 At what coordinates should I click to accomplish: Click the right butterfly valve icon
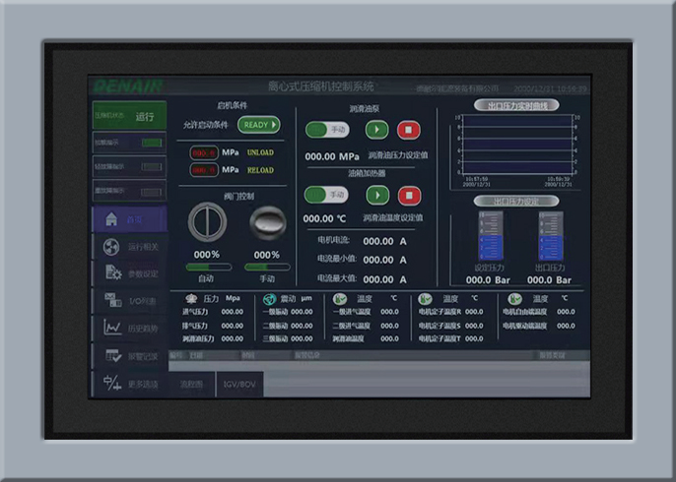pyautogui.click(x=266, y=223)
